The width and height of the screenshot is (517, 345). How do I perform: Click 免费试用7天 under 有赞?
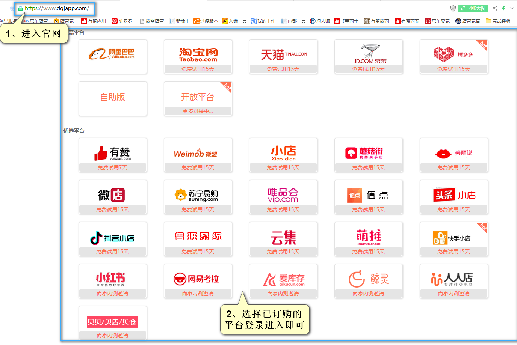pyautogui.click(x=113, y=167)
